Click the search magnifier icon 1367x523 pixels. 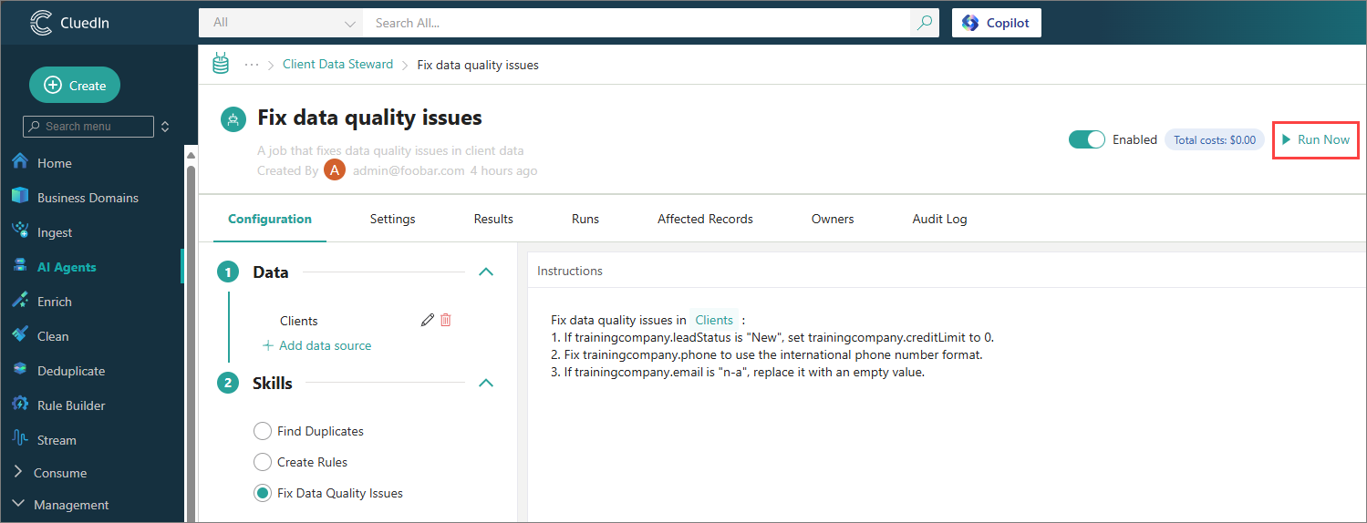tap(925, 23)
